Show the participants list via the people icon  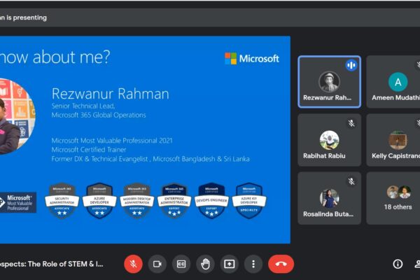[x=417, y=264]
